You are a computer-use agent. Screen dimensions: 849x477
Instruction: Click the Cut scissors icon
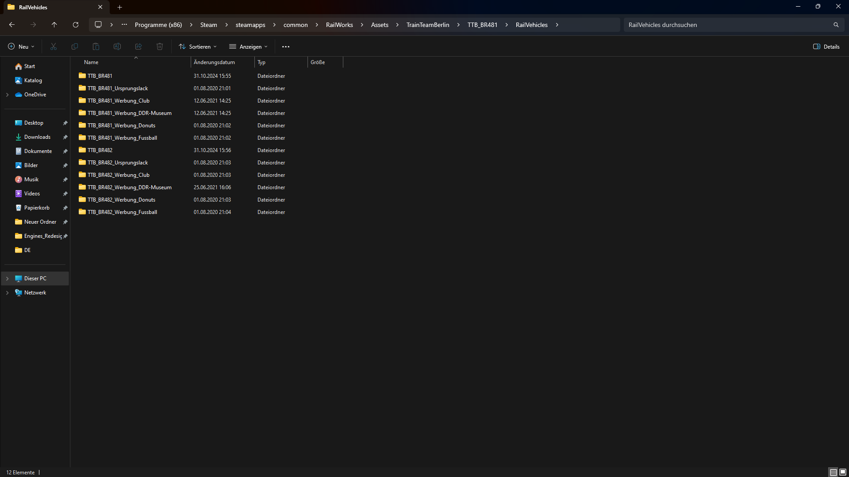(x=54, y=46)
